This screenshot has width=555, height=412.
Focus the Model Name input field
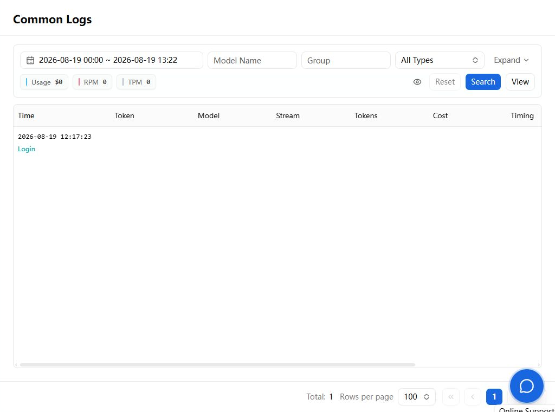click(x=252, y=60)
